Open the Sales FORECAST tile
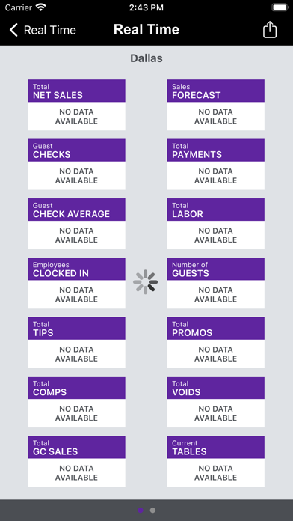 [216, 105]
